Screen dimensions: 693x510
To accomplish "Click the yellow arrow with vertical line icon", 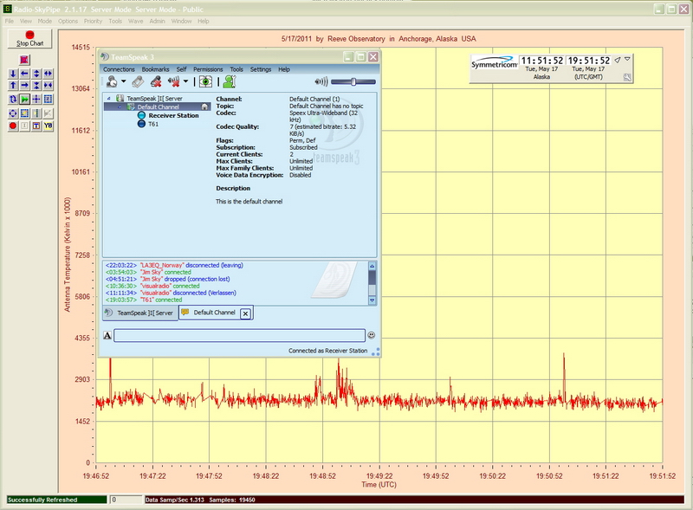I will point(36,113).
